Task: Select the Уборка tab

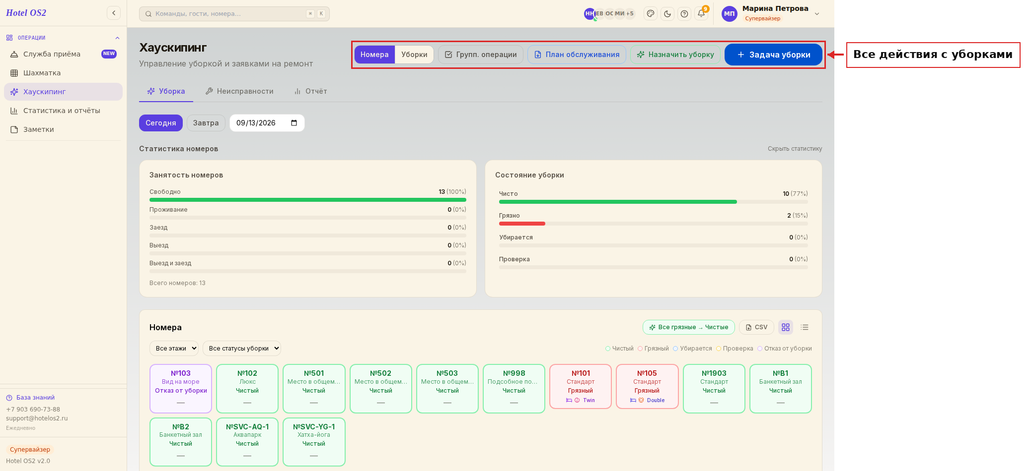Action: pos(166,91)
